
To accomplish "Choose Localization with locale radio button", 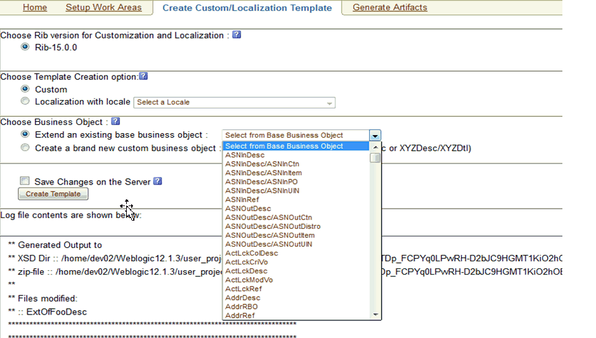I will click(x=25, y=101).
